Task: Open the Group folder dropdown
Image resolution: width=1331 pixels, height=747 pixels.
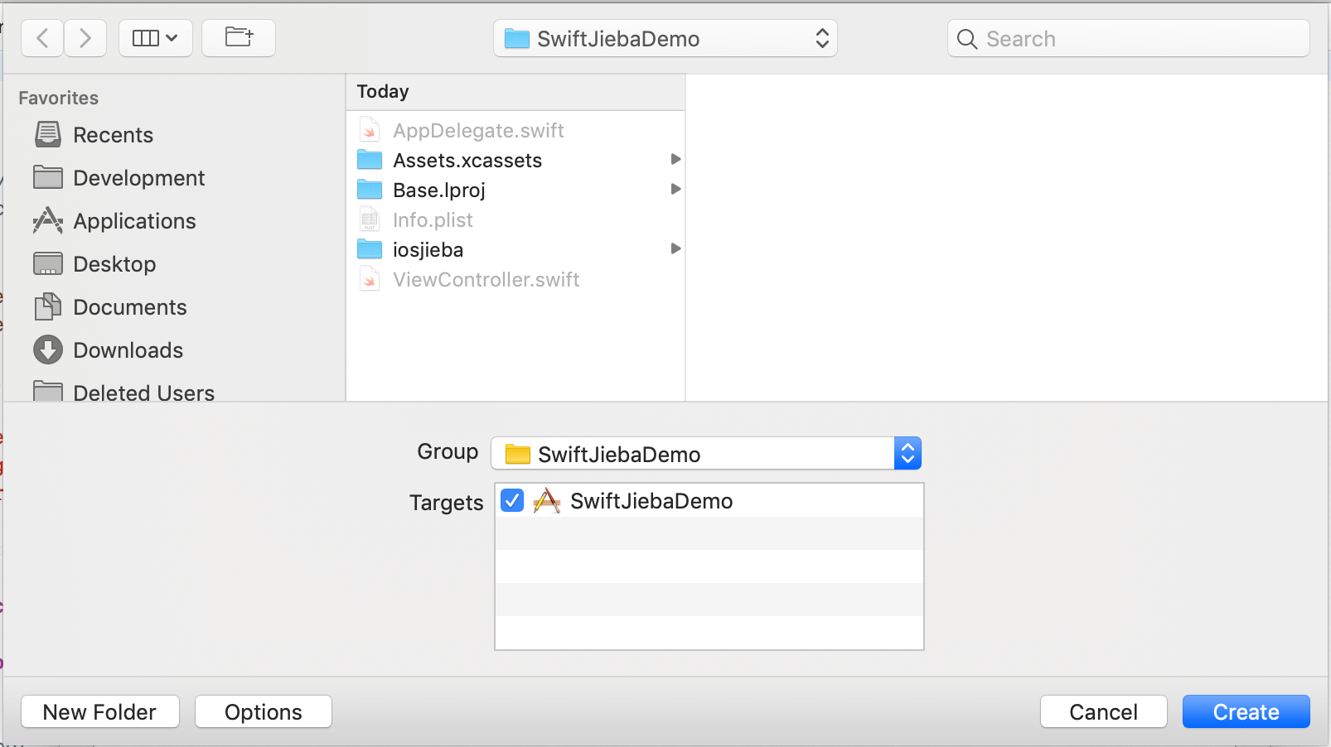Action: [x=907, y=453]
